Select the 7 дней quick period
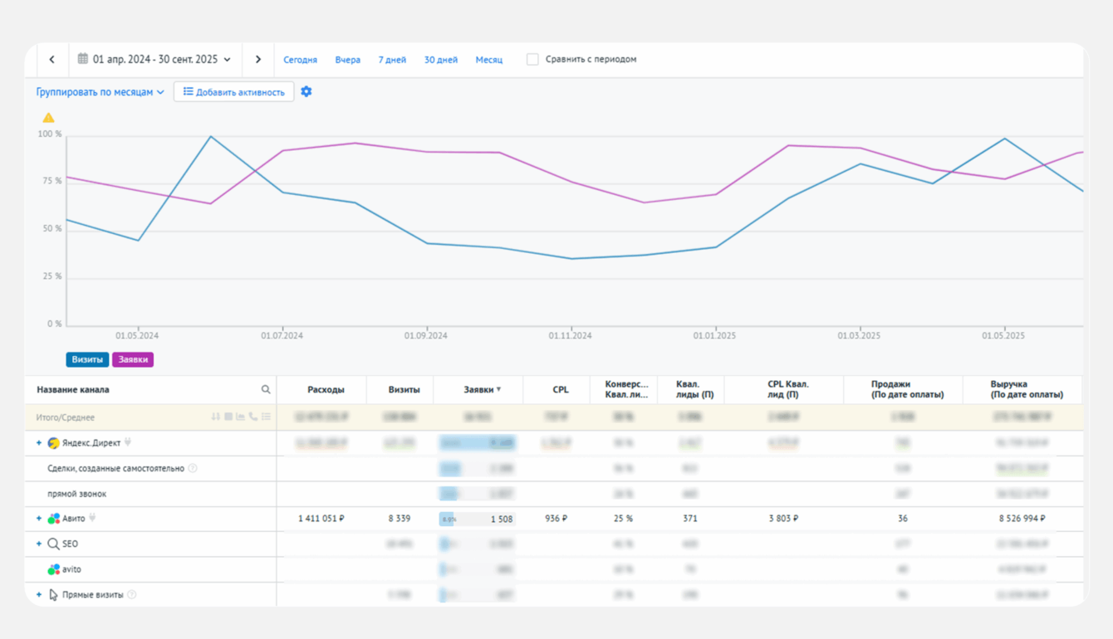Image resolution: width=1113 pixels, height=639 pixels. (392, 60)
